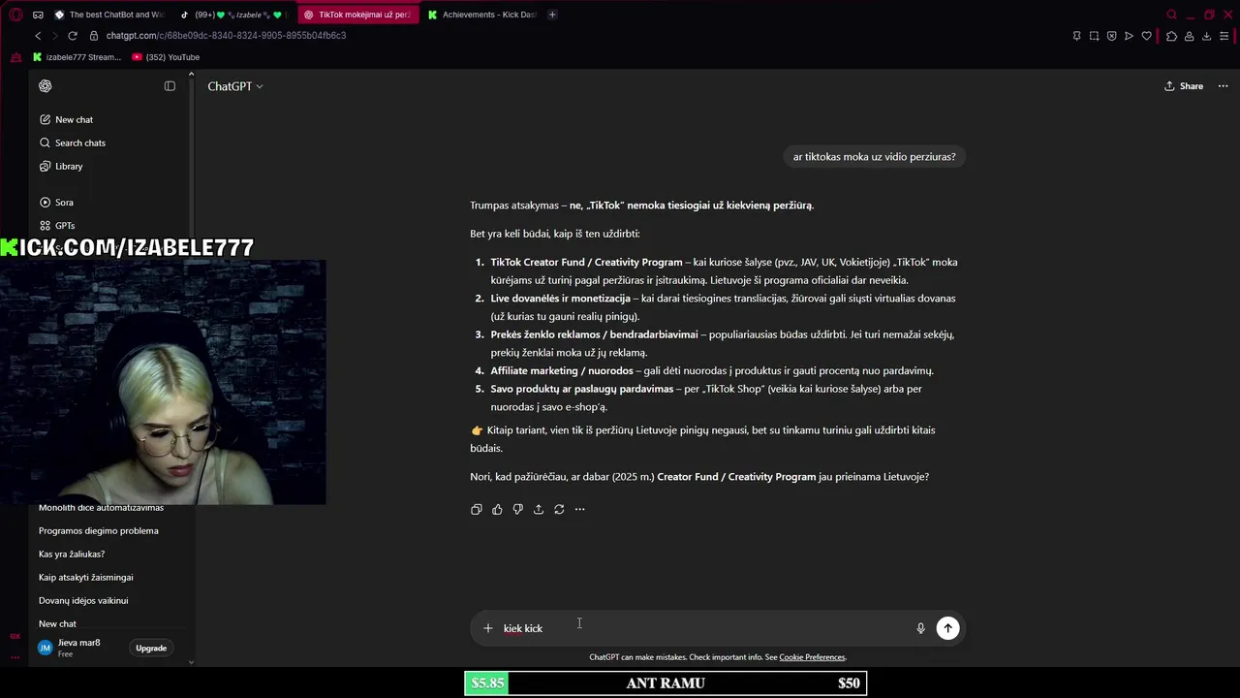
Task: Open more response actions ellipsis
Action: 579,509
